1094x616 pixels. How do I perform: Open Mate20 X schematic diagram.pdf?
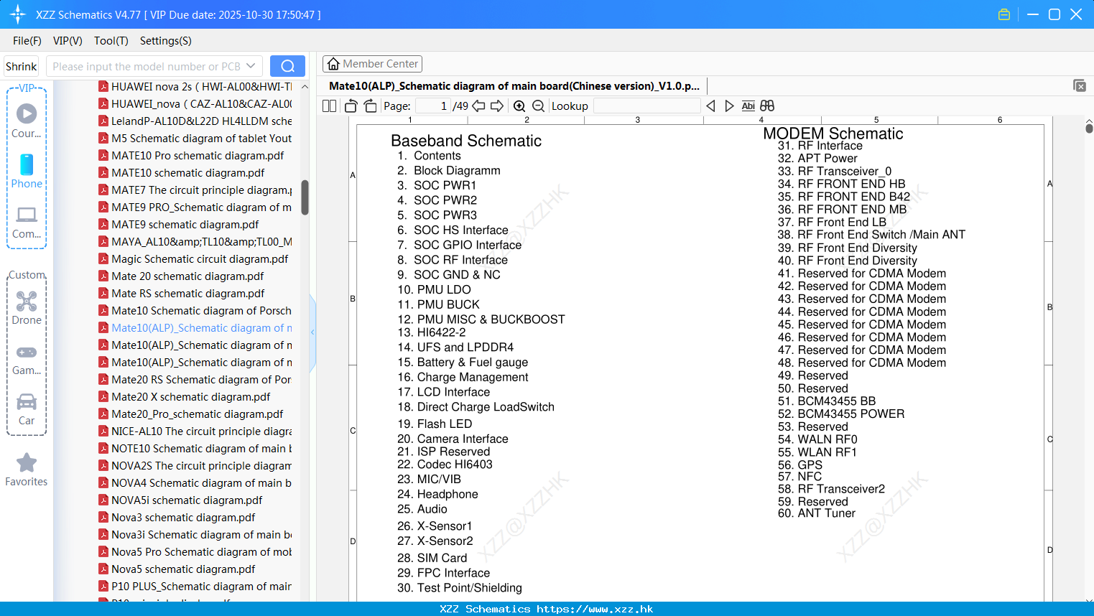pos(185,396)
